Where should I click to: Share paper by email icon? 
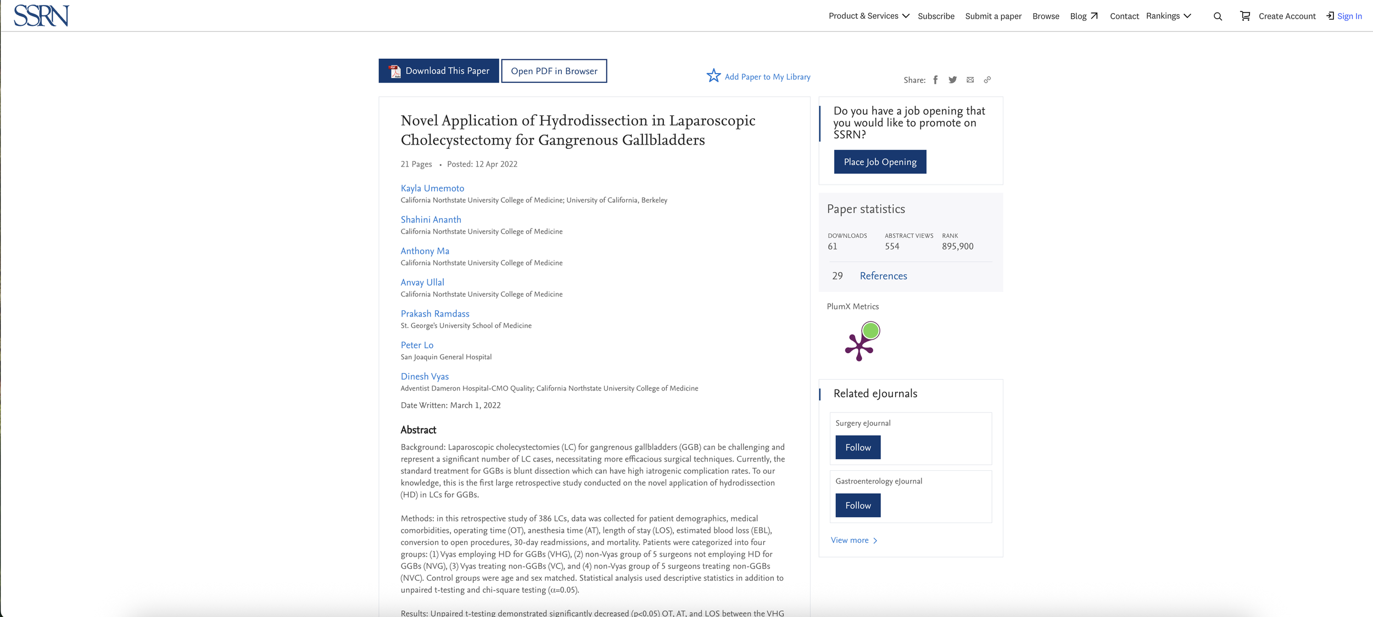(970, 80)
